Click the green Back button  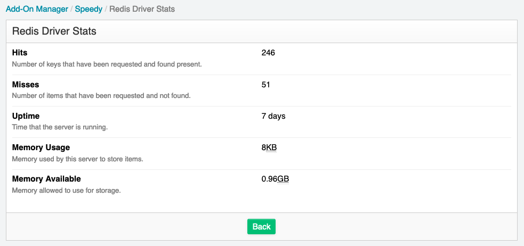click(261, 227)
